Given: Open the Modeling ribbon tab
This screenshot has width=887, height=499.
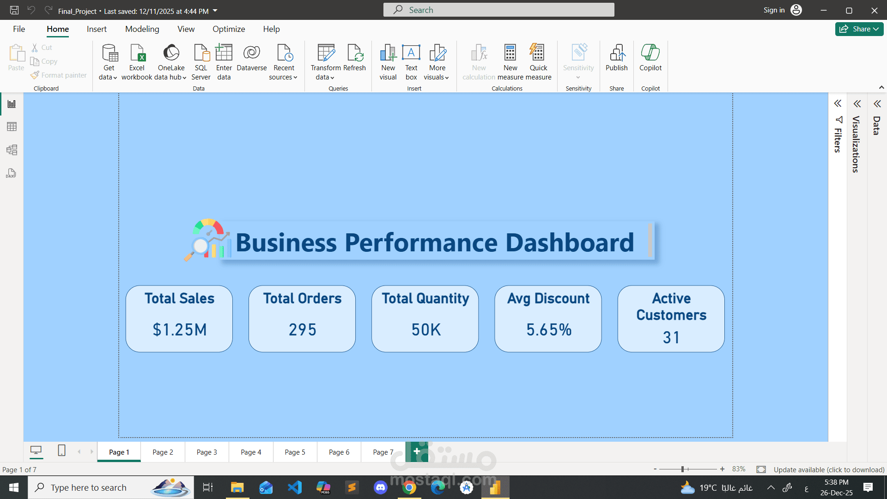Looking at the screenshot, I should (x=142, y=29).
